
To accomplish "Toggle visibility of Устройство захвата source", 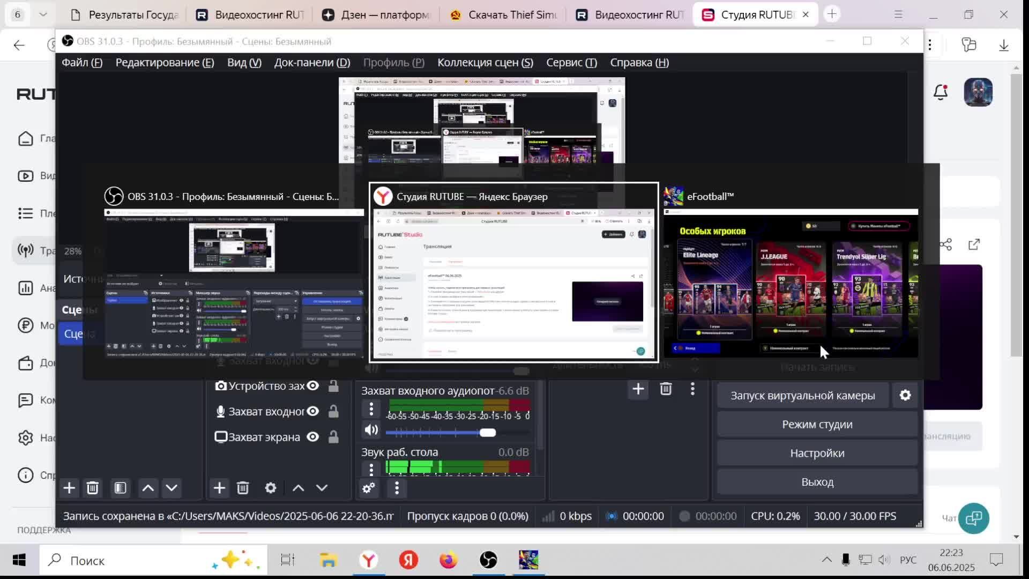I will 313,385.
